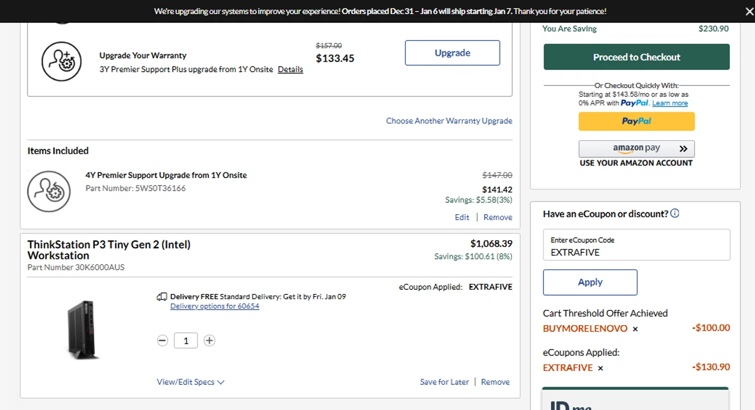Click the BUYMORELENOVO coupon code label

(585, 329)
